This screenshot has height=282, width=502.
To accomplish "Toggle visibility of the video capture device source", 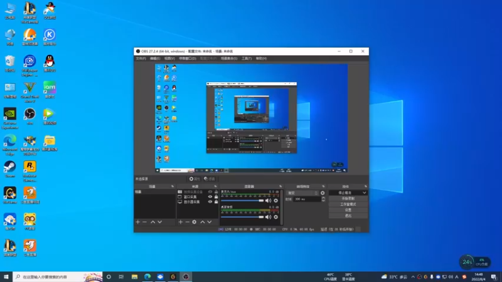I will click(x=210, y=192).
